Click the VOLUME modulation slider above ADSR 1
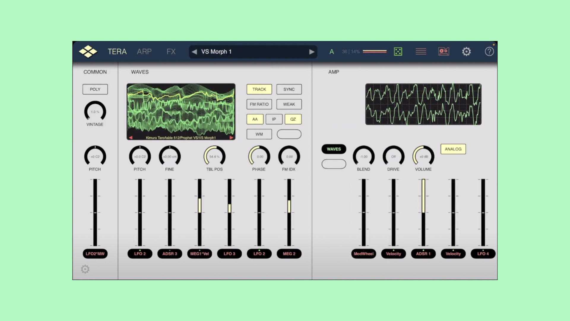This screenshot has width=570, height=321. [x=423, y=212]
